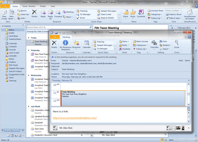Click OneNote in main ribbon Move group
The height and width of the screenshot is (142, 198).
click(141, 14)
